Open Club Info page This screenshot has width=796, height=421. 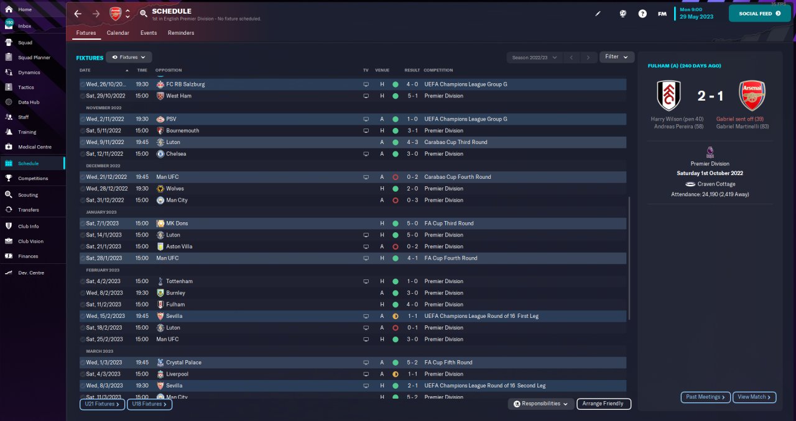point(29,227)
